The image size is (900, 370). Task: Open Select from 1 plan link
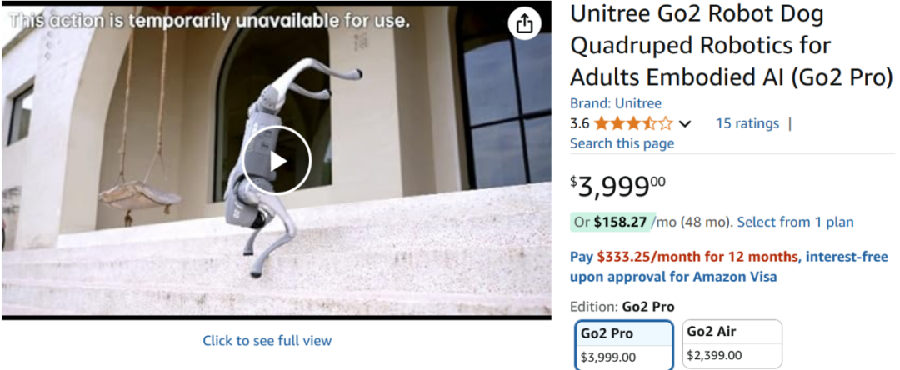795,222
